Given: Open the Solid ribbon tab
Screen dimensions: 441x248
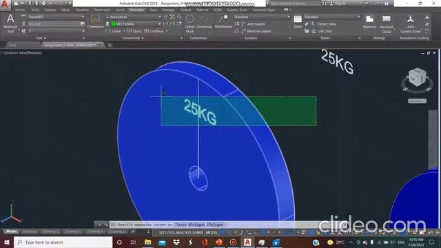Looking at the screenshot, I should pyautogui.click(x=35, y=10).
